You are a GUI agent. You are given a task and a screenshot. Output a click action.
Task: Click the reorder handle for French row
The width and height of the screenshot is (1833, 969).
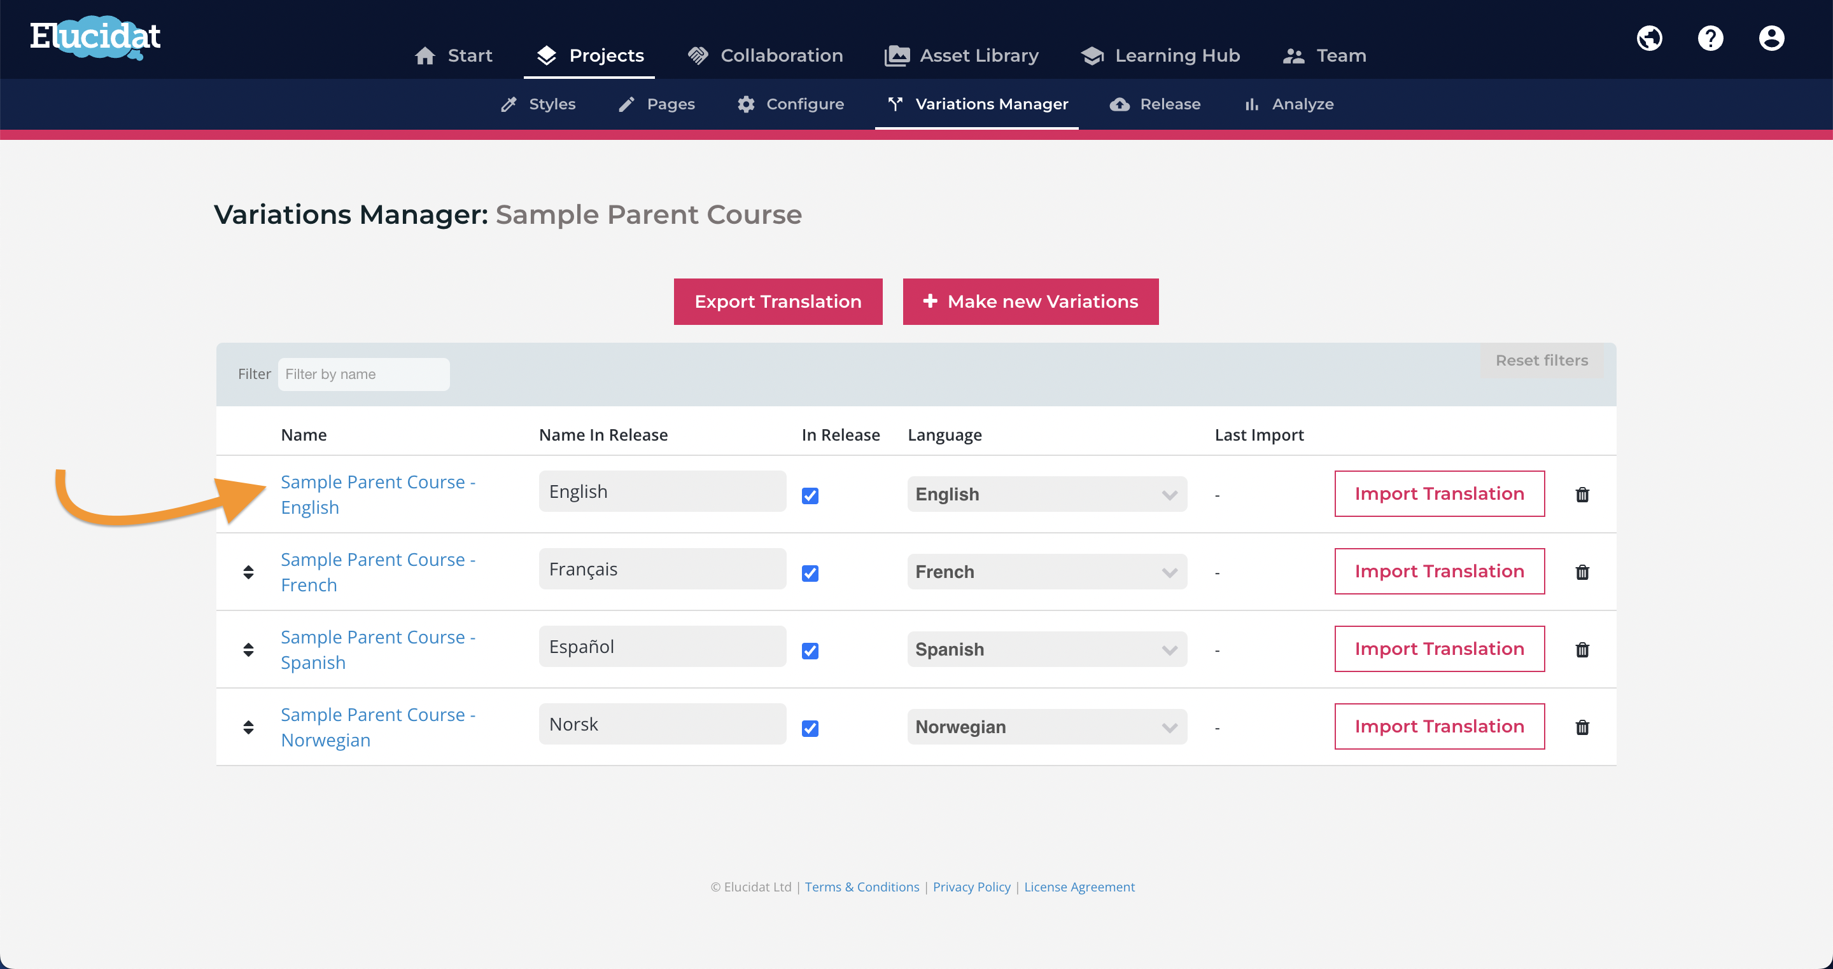(x=248, y=572)
